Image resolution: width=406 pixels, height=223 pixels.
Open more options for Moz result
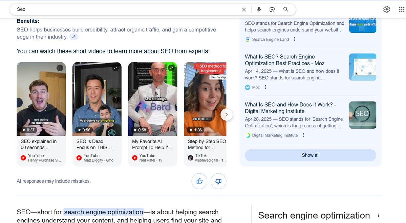(265, 87)
